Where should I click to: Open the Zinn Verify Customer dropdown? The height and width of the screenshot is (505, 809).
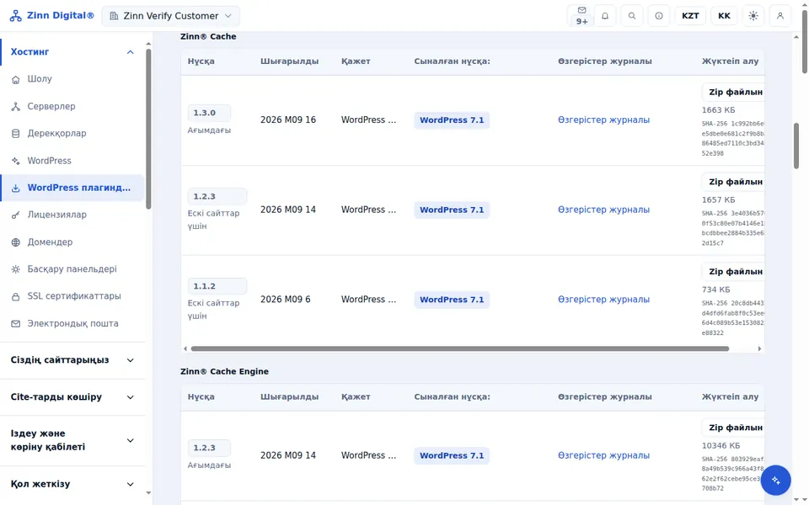click(x=171, y=16)
